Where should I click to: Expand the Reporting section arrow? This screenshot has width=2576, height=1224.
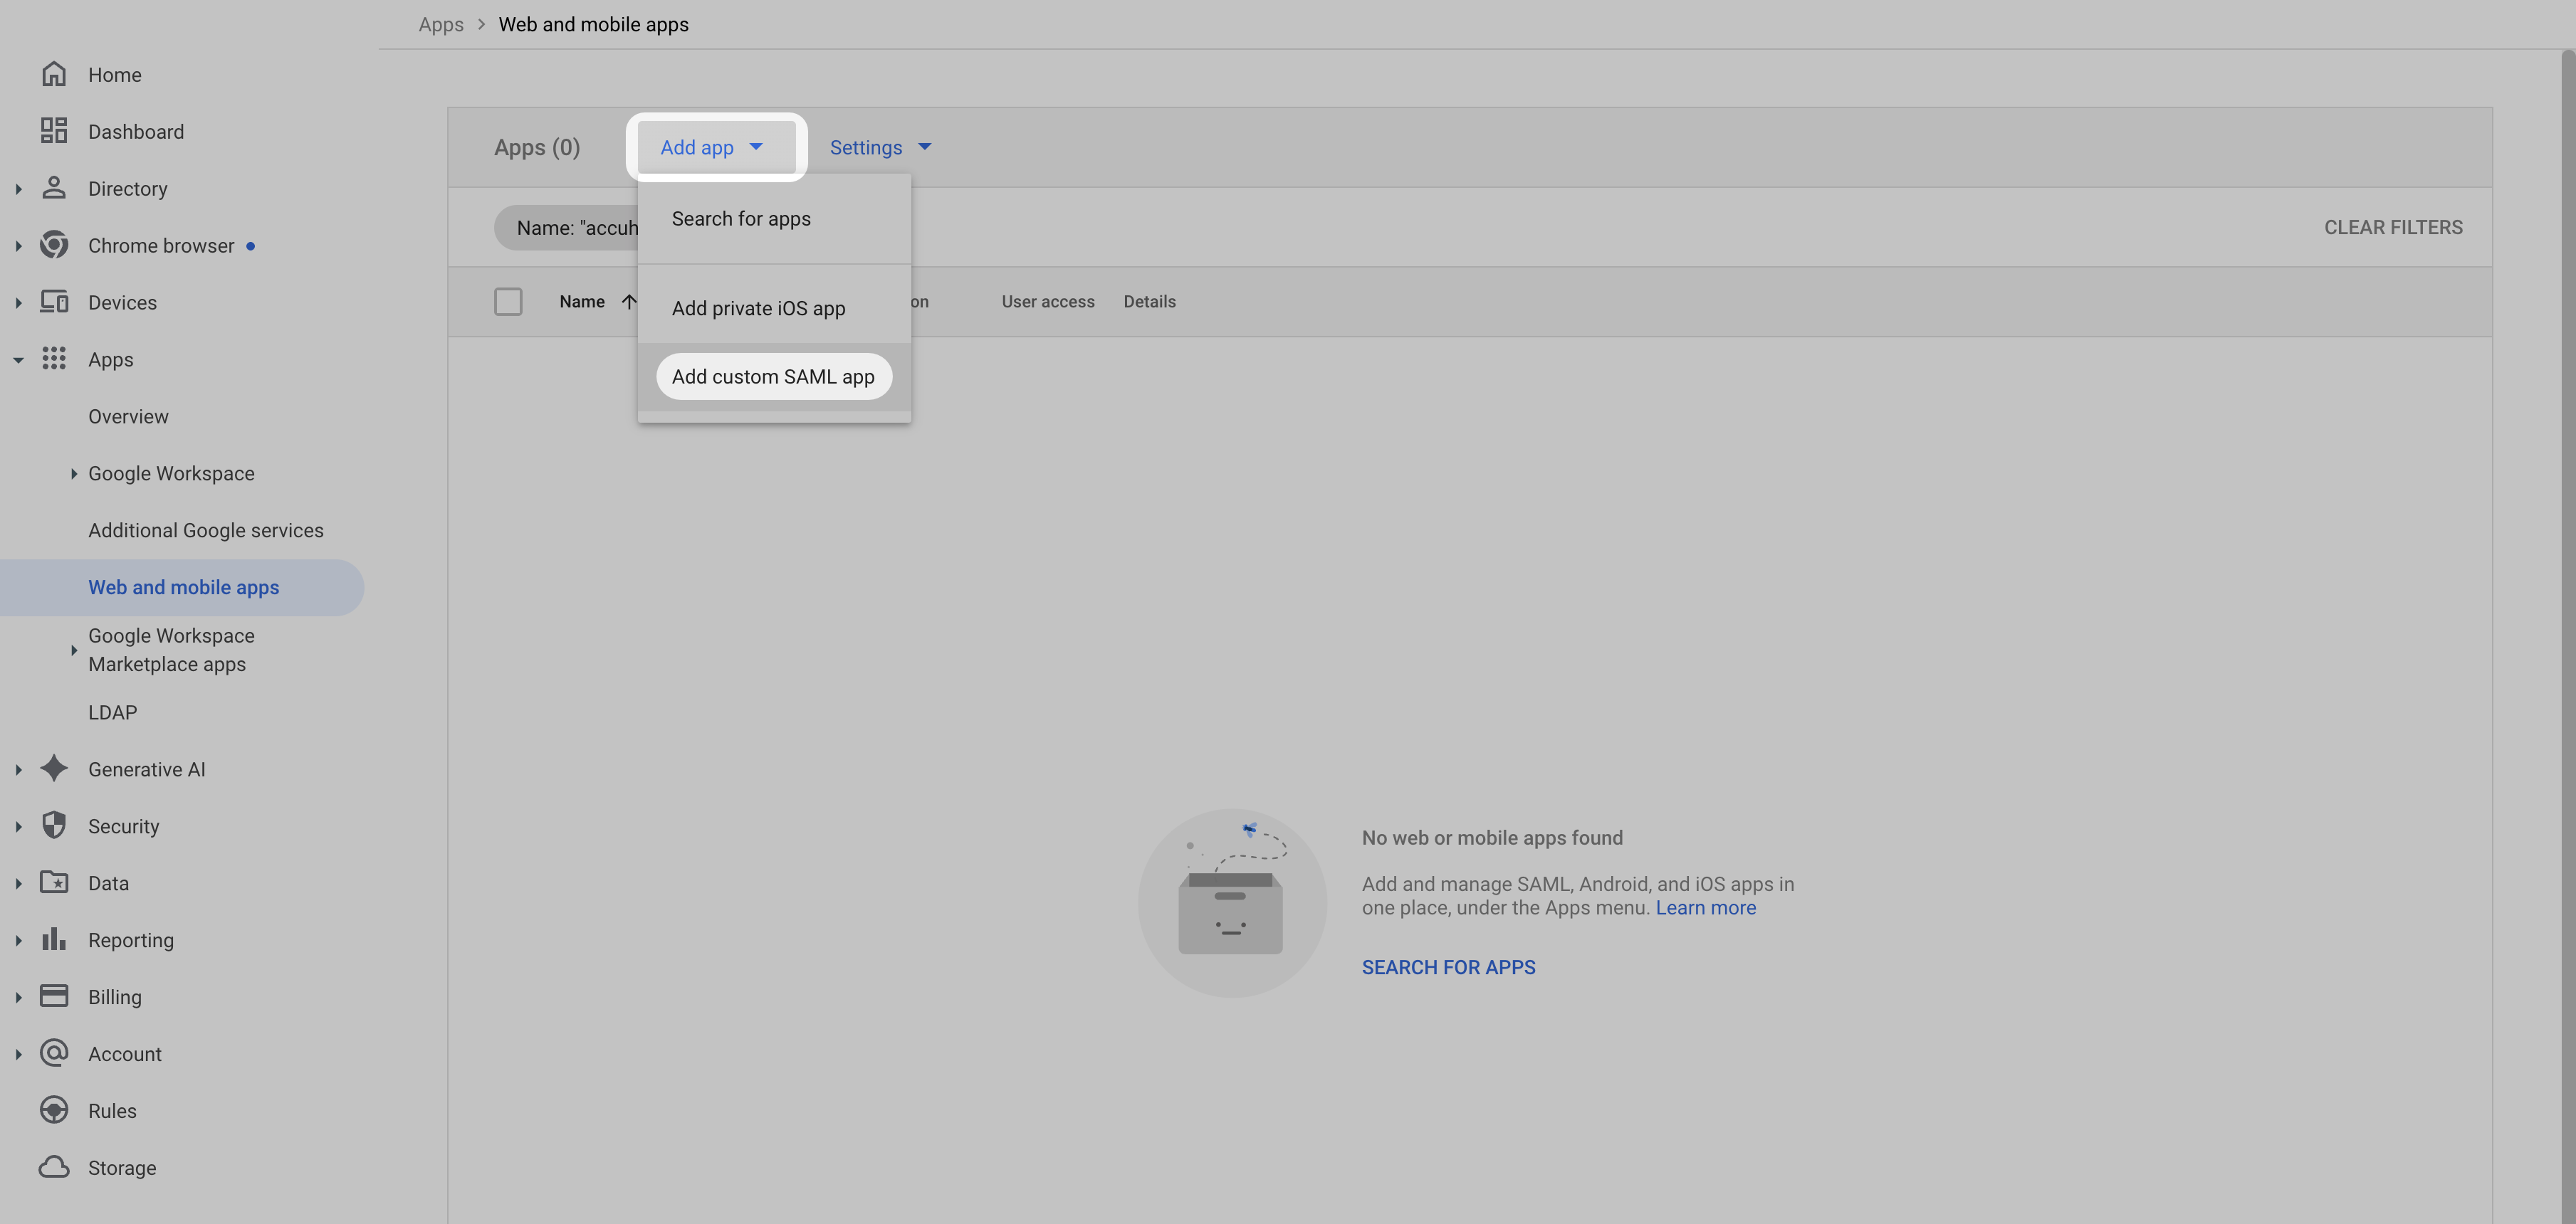click(x=18, y=939)
